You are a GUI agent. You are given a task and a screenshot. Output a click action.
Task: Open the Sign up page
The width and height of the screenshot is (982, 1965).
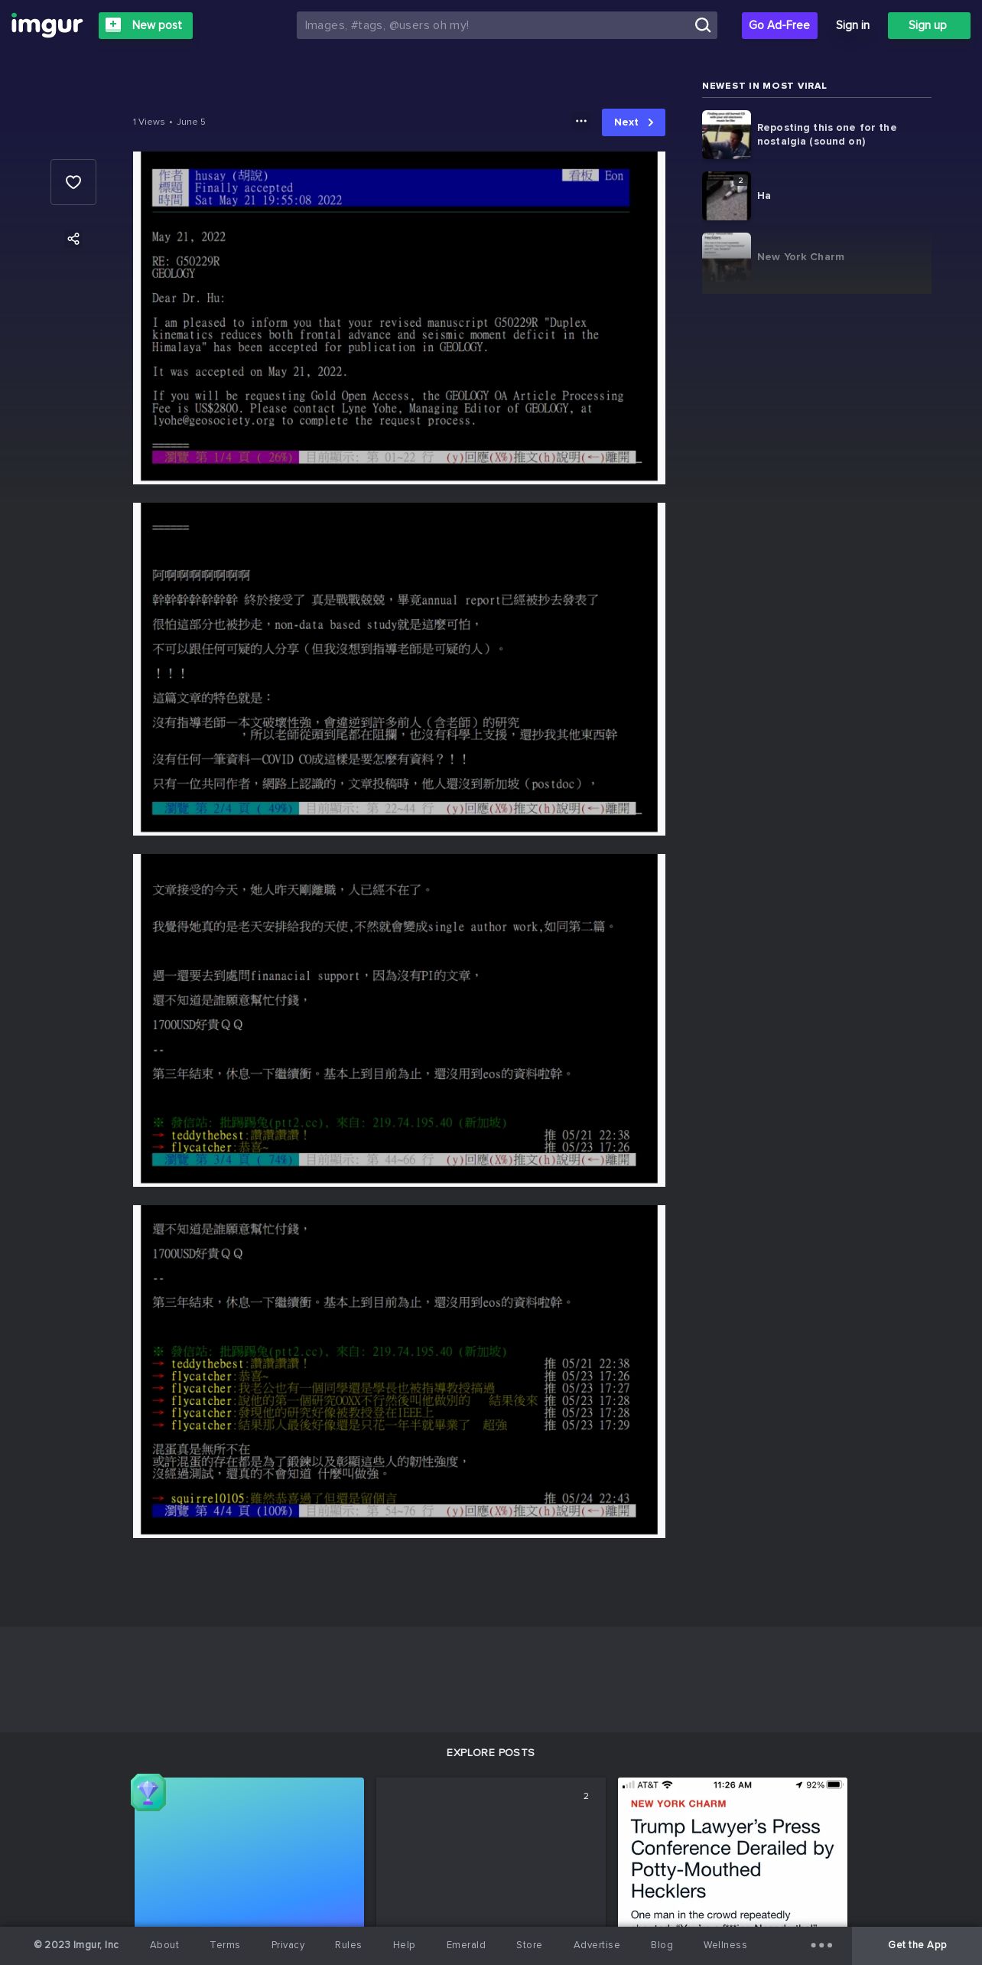pos(928,25)
